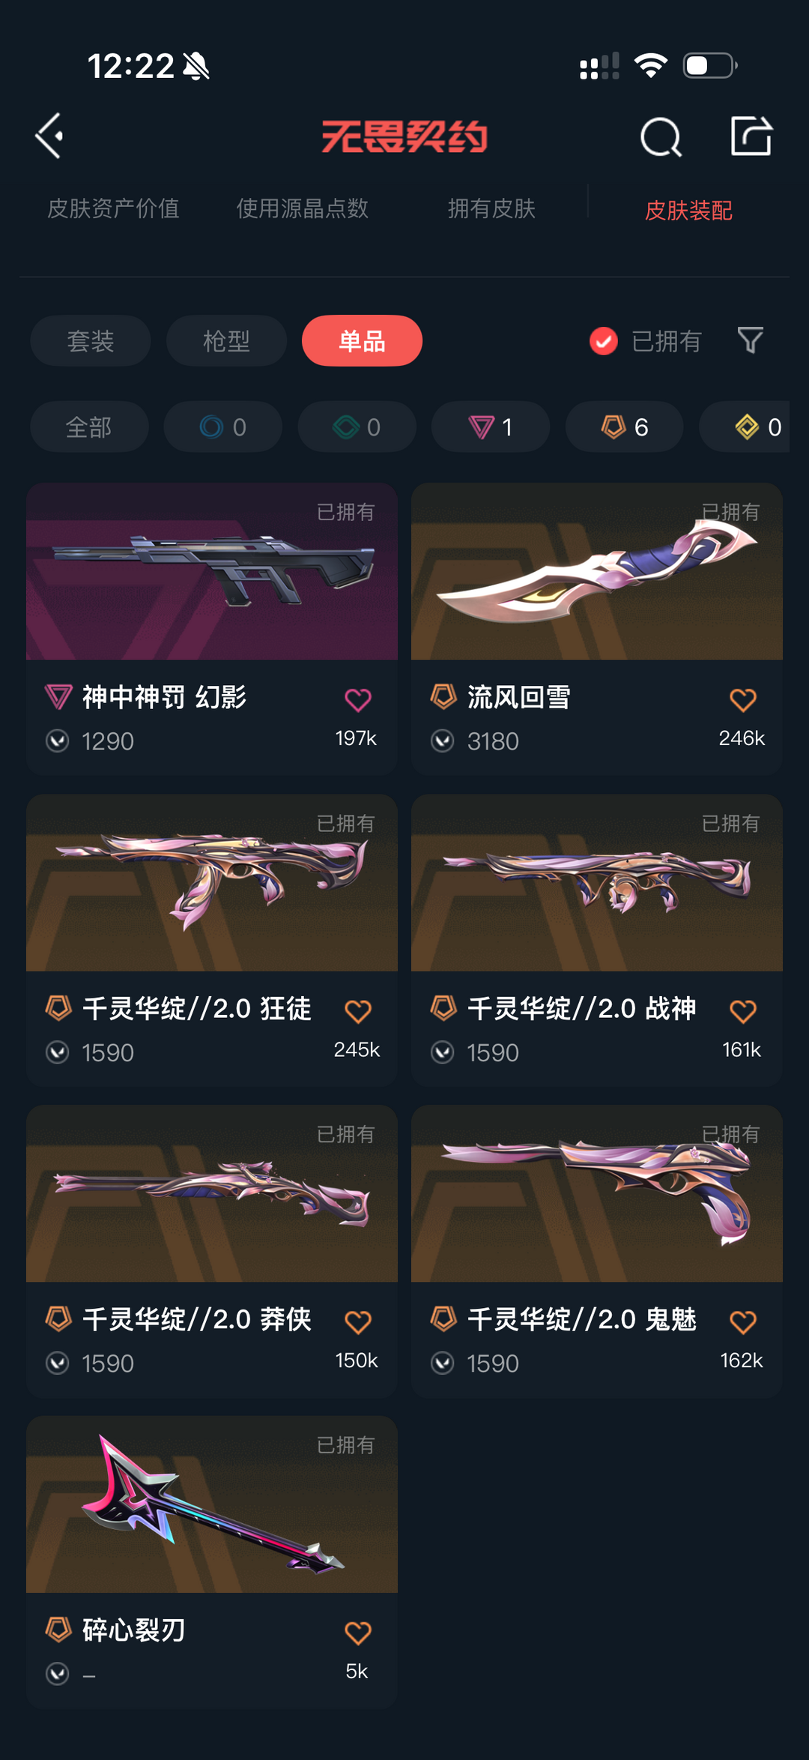The image size is (809, 1760).
Task: Toggle the 已拥有 owned checkbox
Action: click(604, 341)
